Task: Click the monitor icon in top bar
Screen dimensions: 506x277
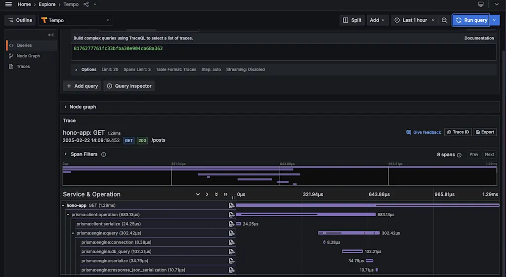Action: tap(481, 4)
